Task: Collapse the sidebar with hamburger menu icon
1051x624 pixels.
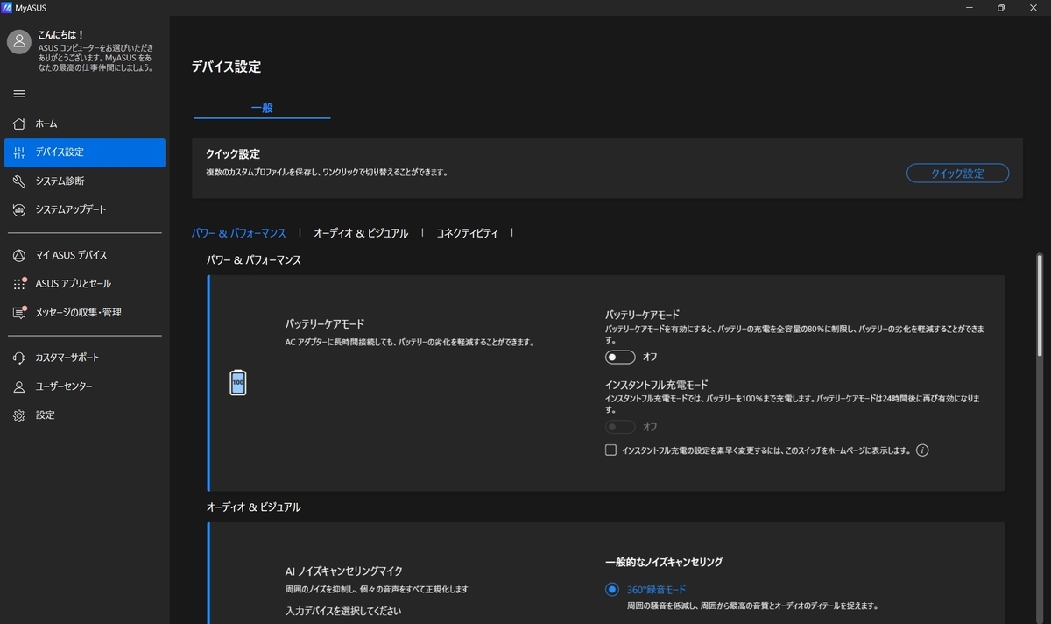Action: [19, 94]
